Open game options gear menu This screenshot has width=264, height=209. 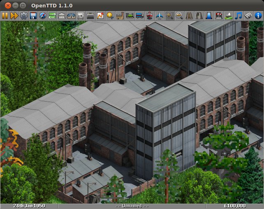(24, 16)
